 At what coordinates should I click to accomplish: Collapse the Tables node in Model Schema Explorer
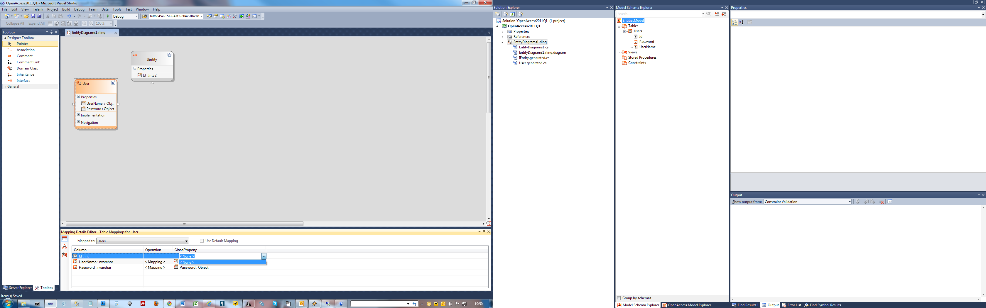(619, 26)
